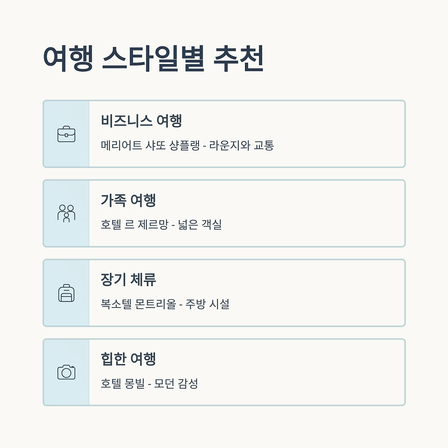Click the 호텔 르 제르망 hotel name
Image resolution: width=448 pixels, height=448 pixels.
click(x=134, y=224)
